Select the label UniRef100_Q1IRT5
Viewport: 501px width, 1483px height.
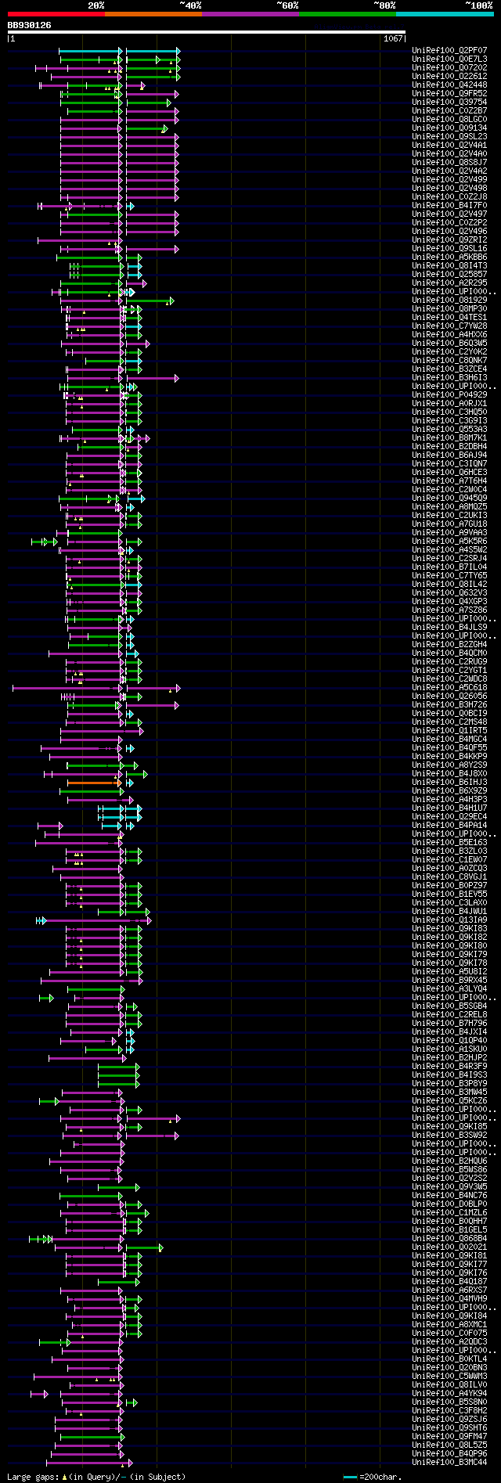[449, 731]
